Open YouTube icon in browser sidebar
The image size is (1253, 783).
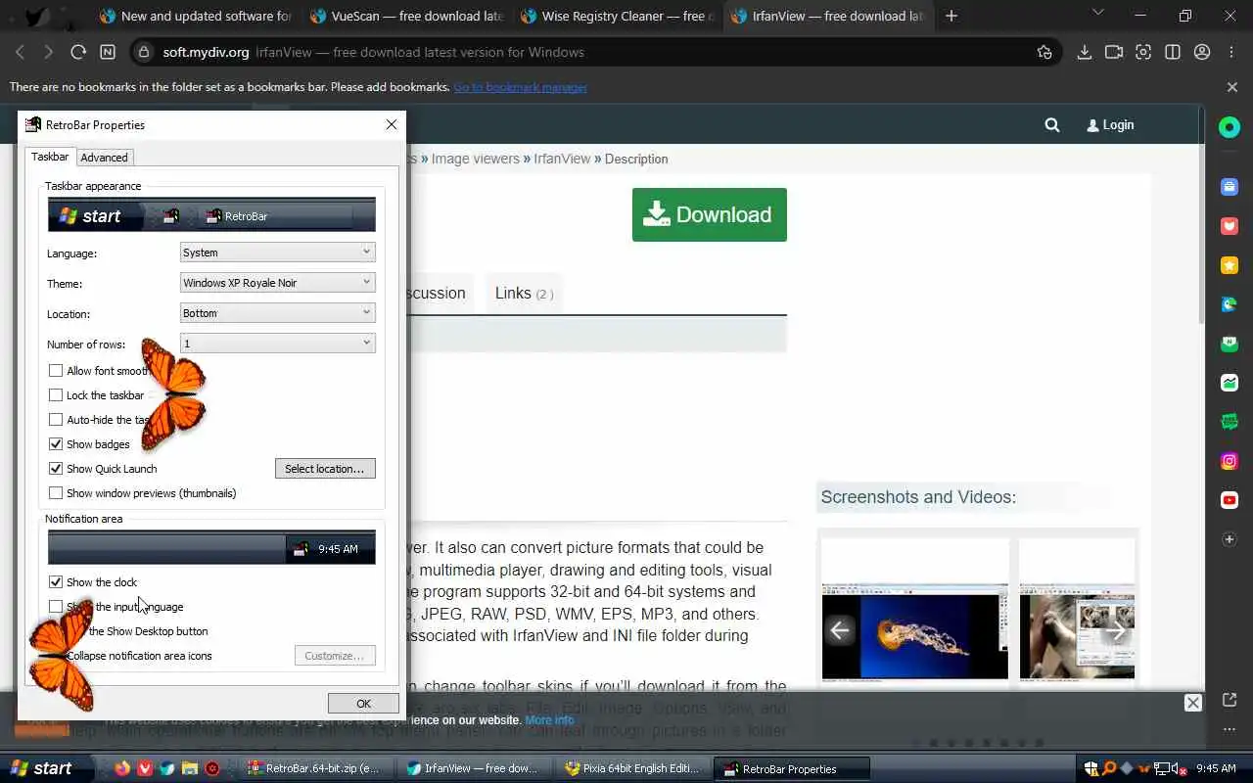[1230, 500]
